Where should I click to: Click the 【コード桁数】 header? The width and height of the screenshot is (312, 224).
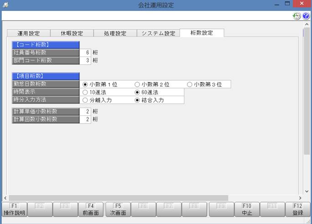pyautogui.click(x=46, y=45)
